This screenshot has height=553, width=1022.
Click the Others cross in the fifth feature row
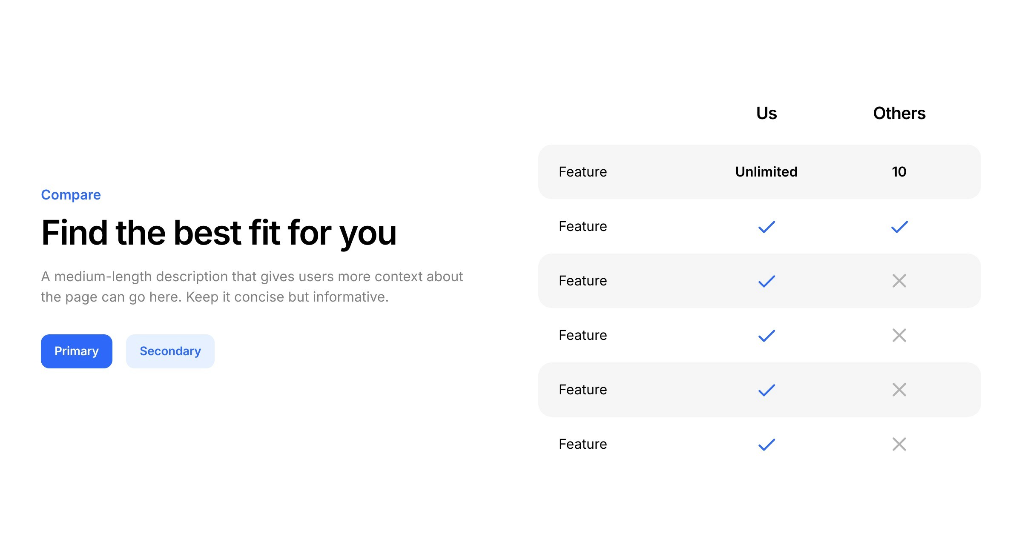click(x=899, y=390)
